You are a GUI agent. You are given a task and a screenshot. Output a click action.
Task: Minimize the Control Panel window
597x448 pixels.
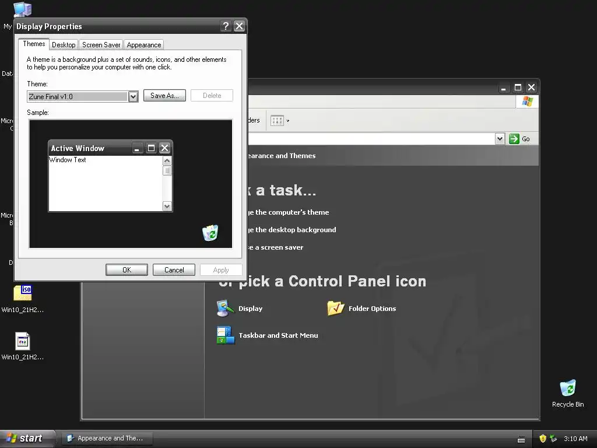point(503,87)
